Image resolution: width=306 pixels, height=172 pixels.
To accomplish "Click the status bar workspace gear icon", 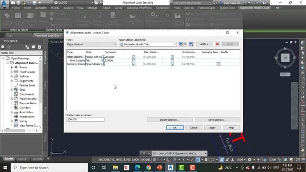I will (250, 160).
